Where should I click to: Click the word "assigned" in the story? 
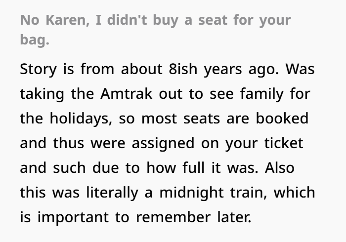click(163, 144)
